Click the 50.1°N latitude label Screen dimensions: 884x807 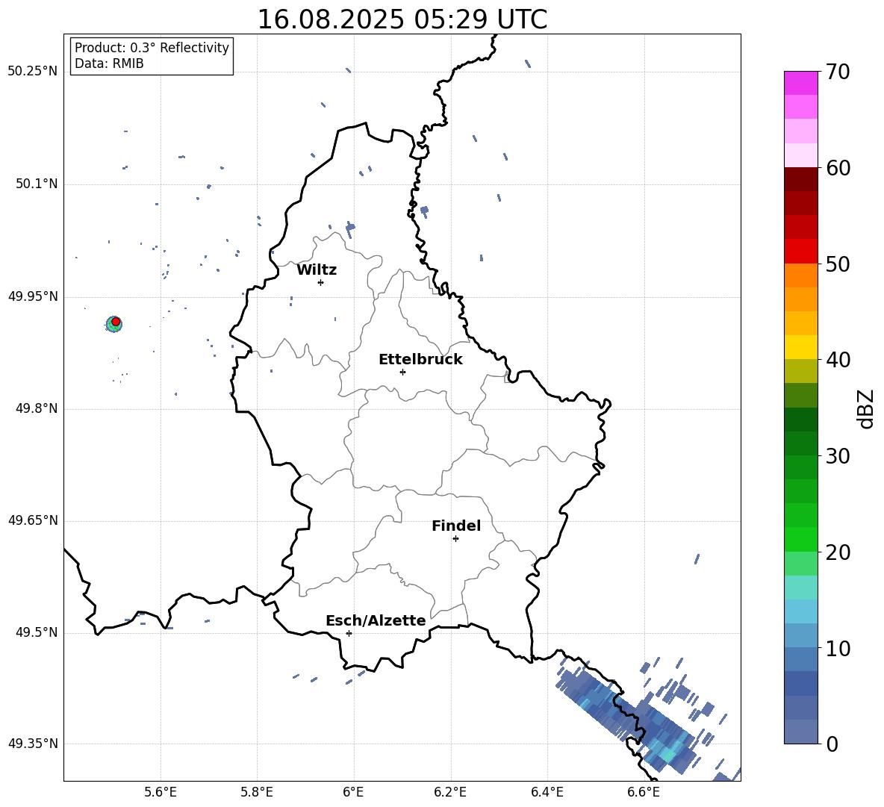36,184
